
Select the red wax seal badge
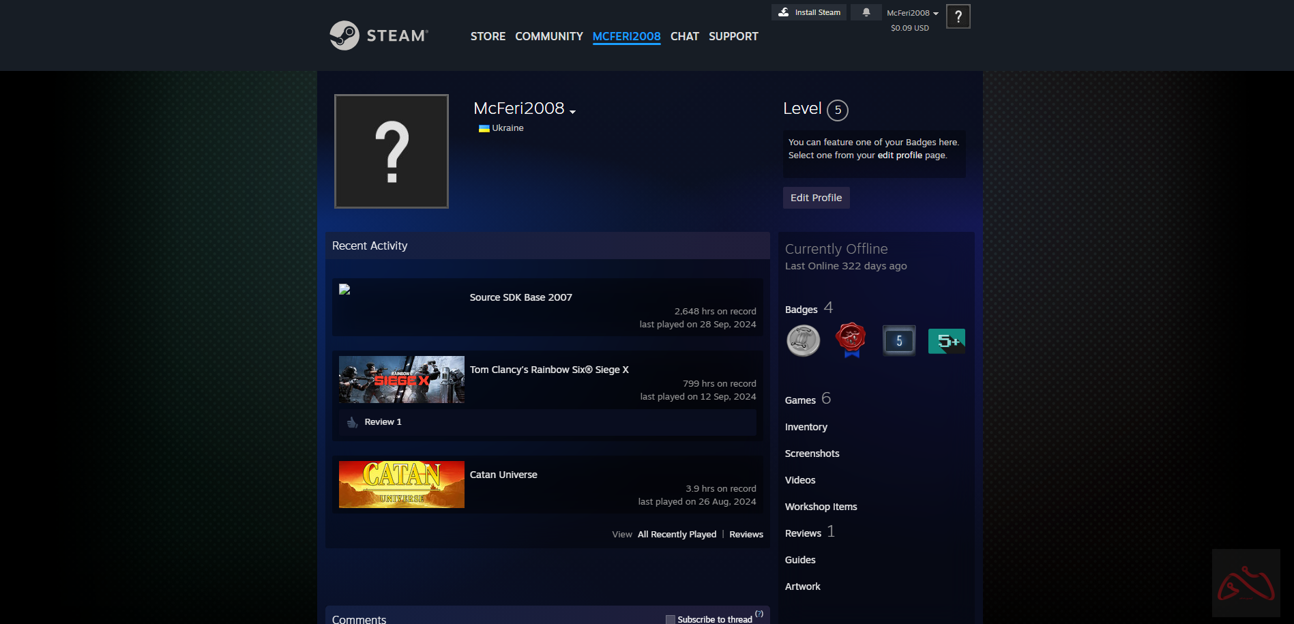[851, 340]
